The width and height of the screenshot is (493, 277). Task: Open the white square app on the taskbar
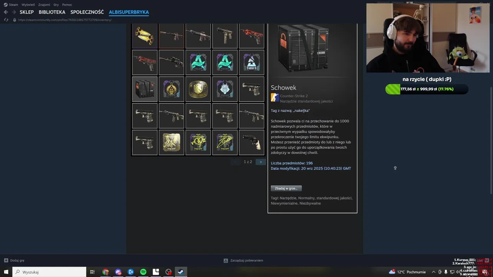point(156,272)
